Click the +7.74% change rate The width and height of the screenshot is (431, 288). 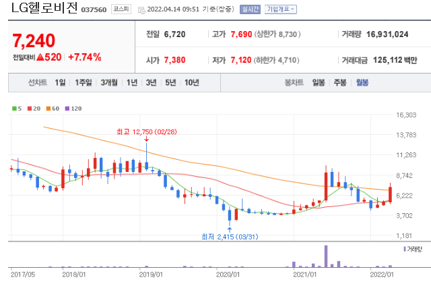85,57
